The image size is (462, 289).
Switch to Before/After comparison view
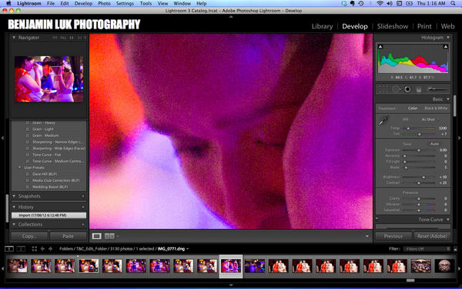(x=109, y=237)
